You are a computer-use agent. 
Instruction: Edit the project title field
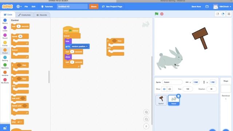72,7
